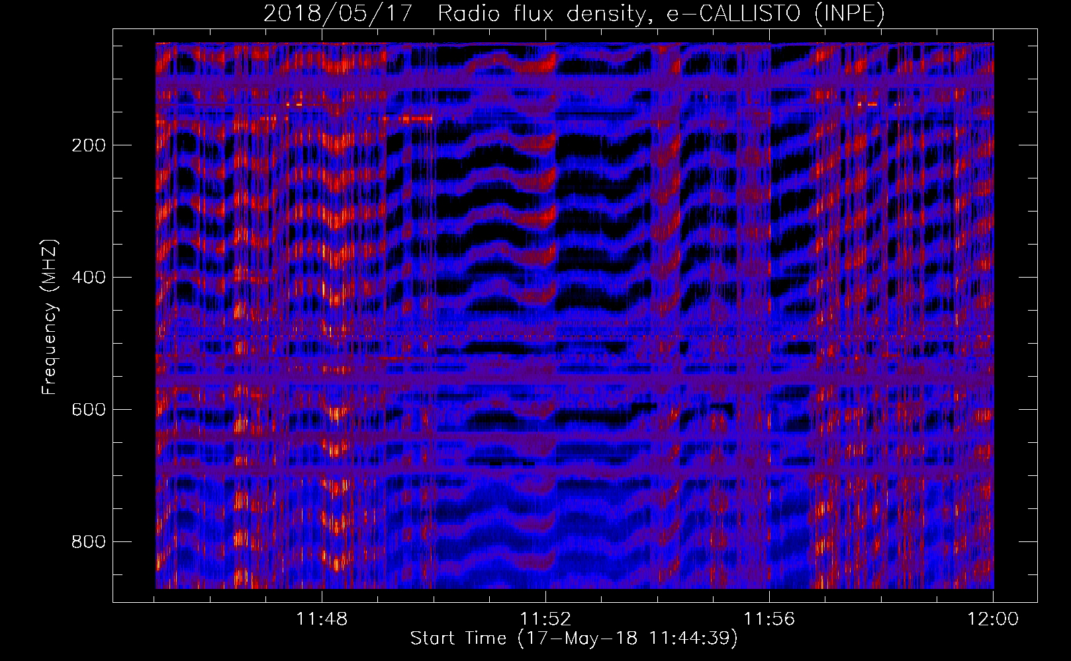Click the 400 frequency tick label
The width and height of the screenshot is (1071, 661).
pos(89,278)
